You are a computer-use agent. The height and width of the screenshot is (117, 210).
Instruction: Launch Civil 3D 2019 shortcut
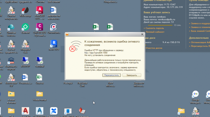pos(39,112)
